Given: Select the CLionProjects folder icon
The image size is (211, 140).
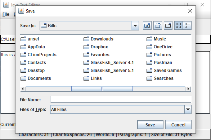Looking at the screenshot, I should (x=23, y=55).
